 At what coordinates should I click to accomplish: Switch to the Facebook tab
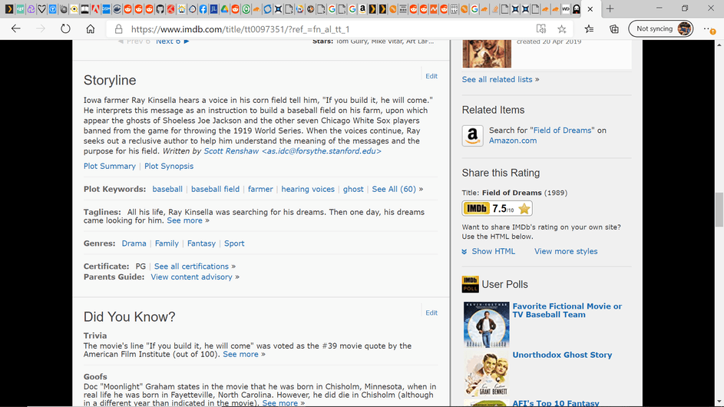203,8
